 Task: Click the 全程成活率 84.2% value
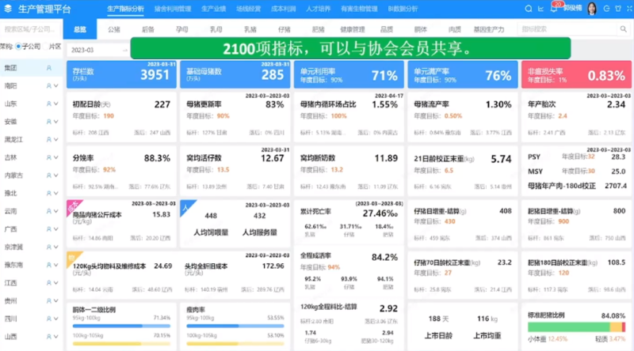pos(384,258)
